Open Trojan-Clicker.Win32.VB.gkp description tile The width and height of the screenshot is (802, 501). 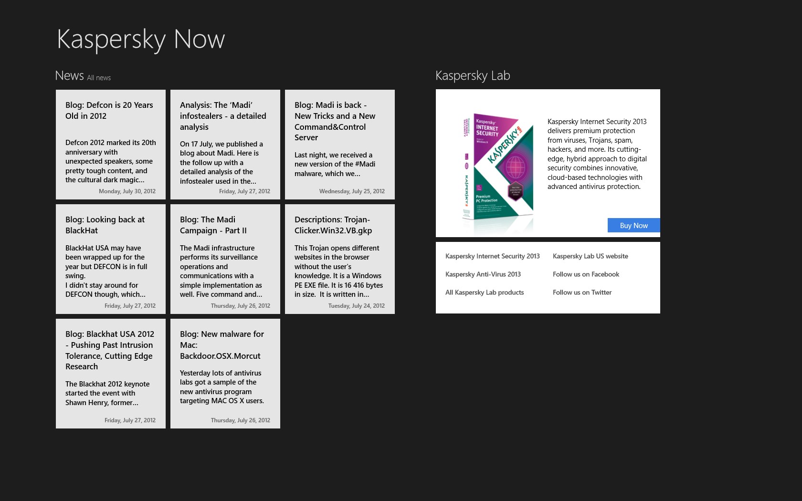point(340,259)
